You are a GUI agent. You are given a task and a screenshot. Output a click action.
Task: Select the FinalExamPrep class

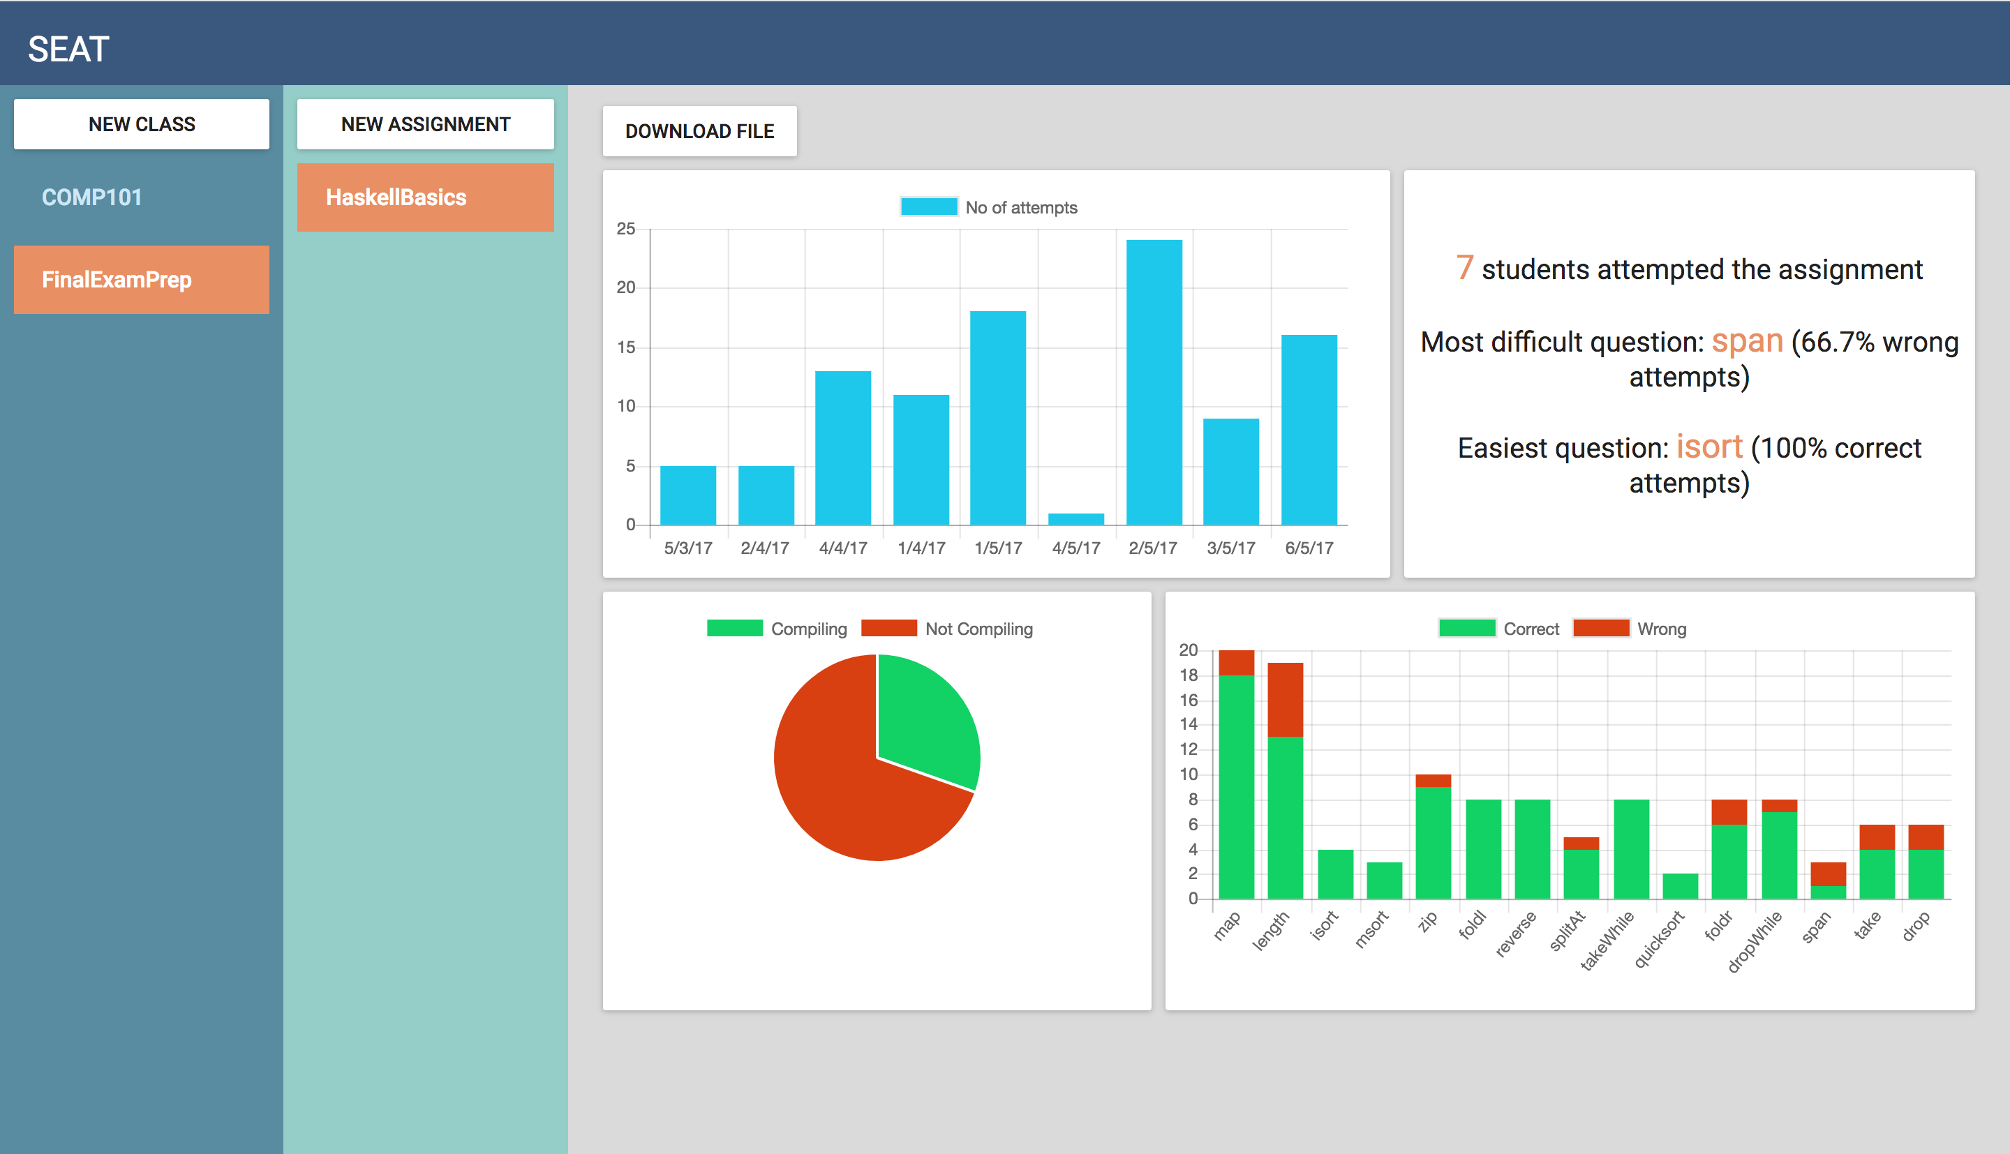141,280
